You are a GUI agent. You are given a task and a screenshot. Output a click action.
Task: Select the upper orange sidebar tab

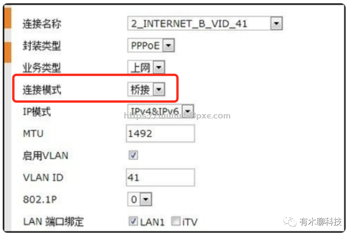coord(8,18)
